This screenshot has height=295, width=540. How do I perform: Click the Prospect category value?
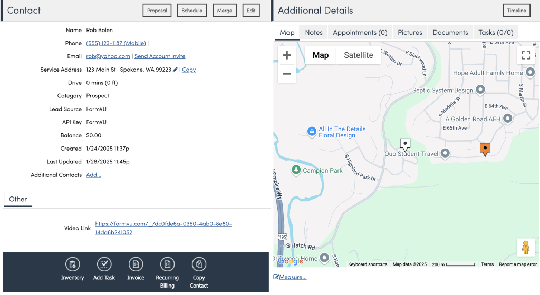98,95
